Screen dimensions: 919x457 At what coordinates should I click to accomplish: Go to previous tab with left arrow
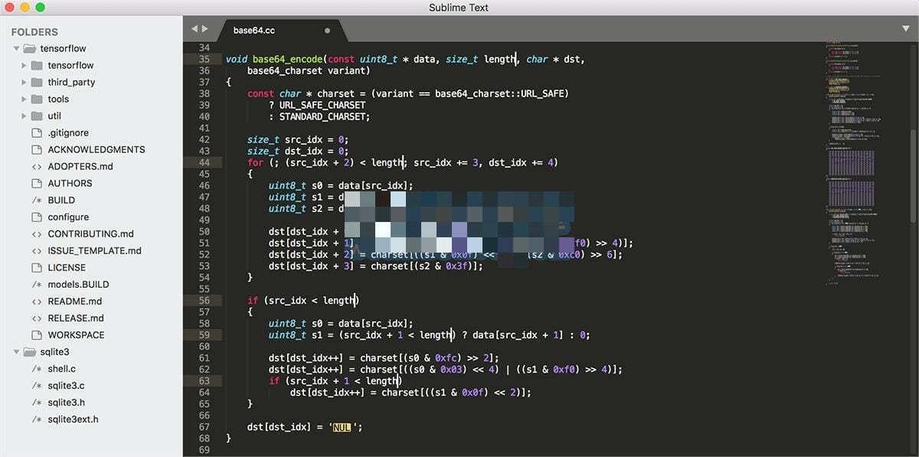point(195,28)
